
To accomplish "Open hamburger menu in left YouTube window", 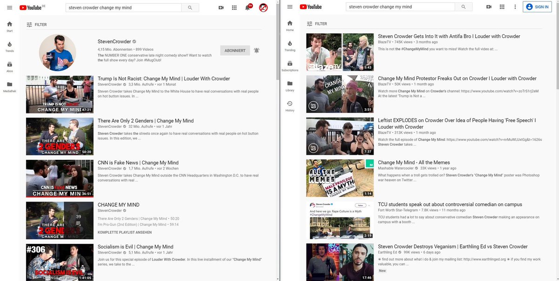I will [10, 7].
